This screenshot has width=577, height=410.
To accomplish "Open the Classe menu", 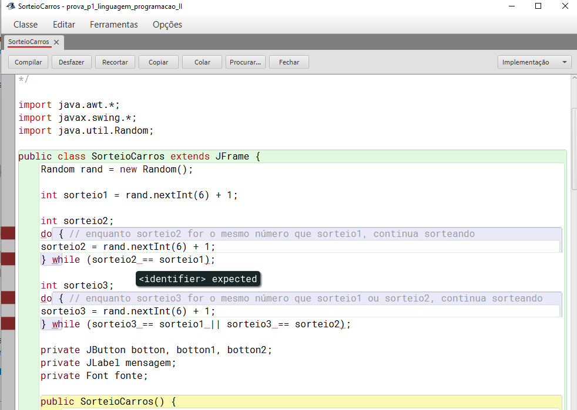I will (x=25, y=25).
